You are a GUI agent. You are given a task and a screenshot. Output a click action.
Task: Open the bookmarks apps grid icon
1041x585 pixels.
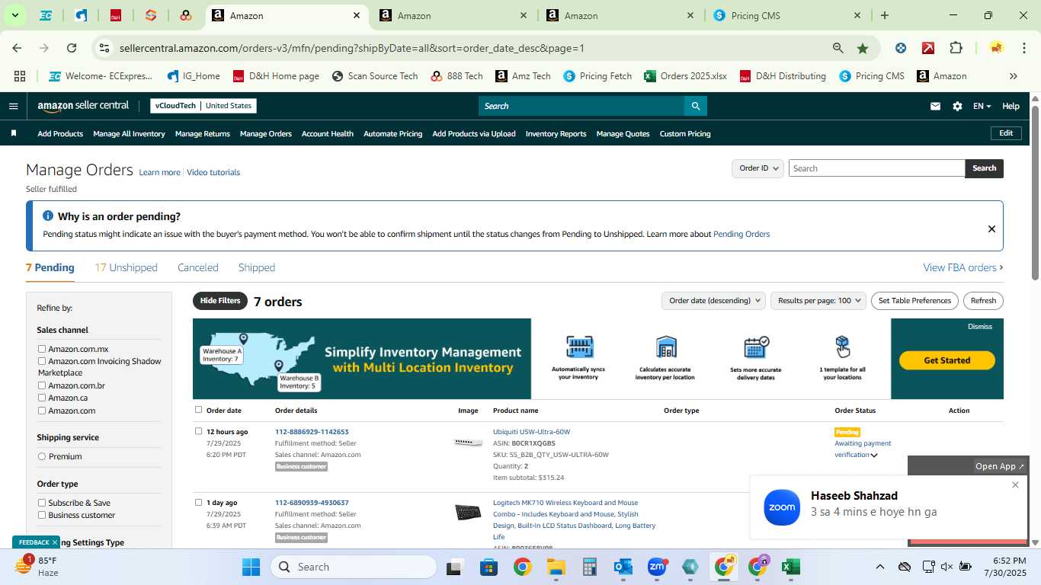coord(20,76)
